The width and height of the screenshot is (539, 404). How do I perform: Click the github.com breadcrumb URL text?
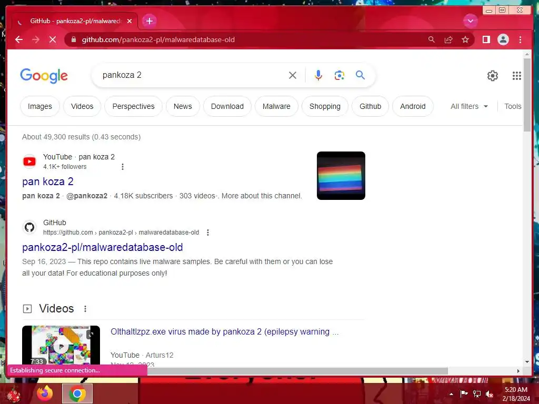tap(121, 233)
